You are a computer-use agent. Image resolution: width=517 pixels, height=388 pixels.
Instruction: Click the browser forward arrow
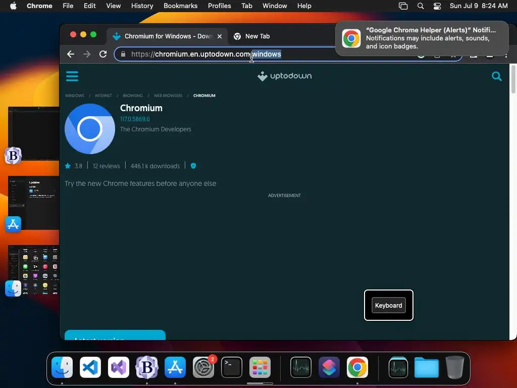[87, 54]
